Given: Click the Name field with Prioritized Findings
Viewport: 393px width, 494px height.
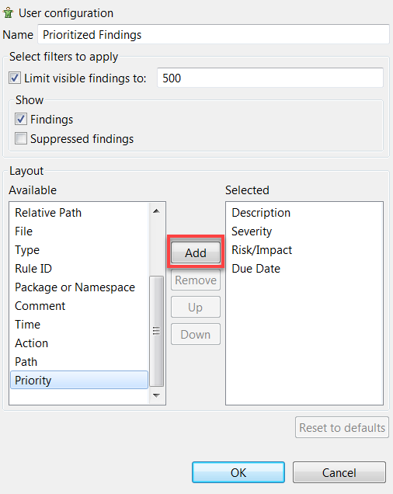Looking at the screenshot, I should tap(214, 34).
